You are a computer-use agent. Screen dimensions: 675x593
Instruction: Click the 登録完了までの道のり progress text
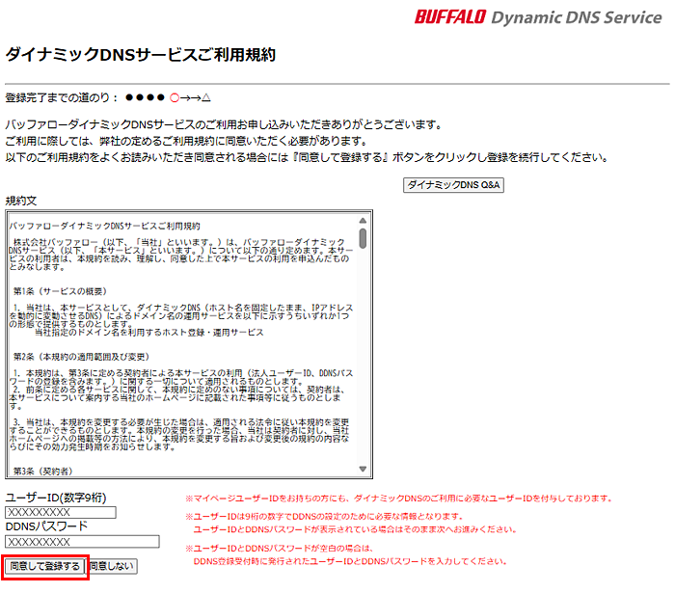pos(108,97)
